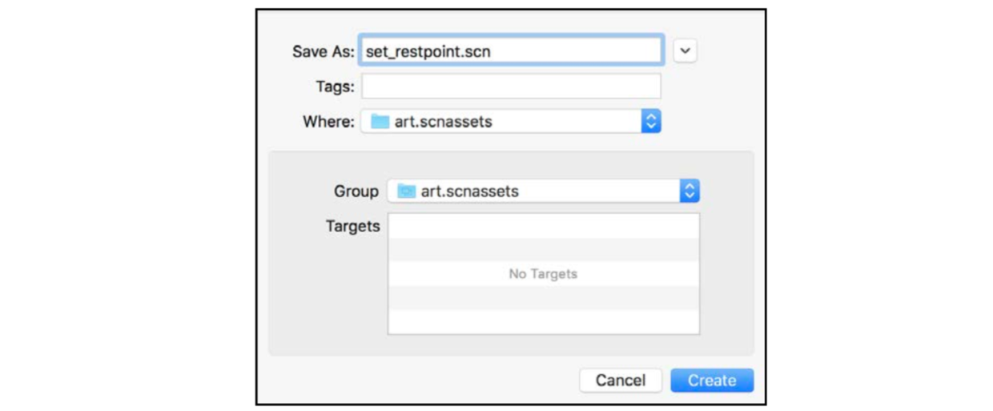Viewport: 993px width, 411px height.
Task: Open the Group dropdown arrows
Action: point(689,191)
